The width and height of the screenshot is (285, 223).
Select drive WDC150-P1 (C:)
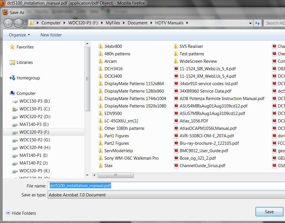34,109
